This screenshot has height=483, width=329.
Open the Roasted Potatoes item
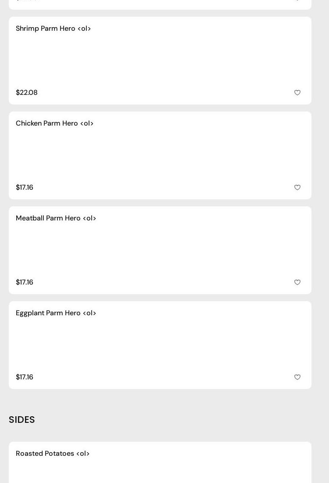pyautogui.click(x=53, y=454)
